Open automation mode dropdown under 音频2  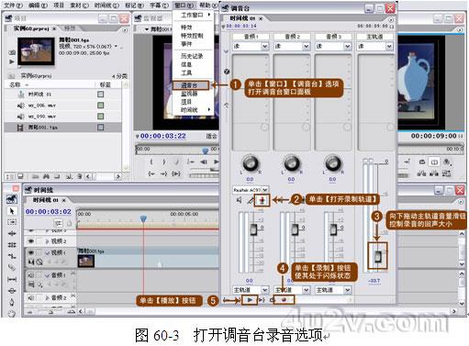(x=307, y=47)
